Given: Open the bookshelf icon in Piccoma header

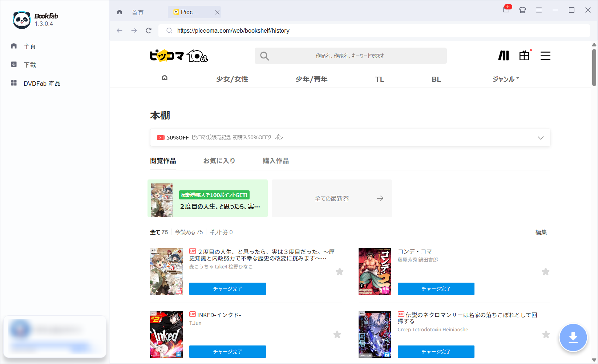Looking at the screenshot, I should (x=504, y=56).
